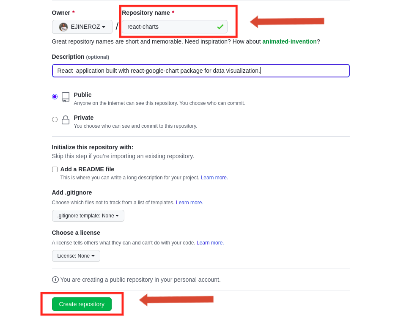The width and height of the screenshot is (398, 324).
Task: Open Learn more link about licenses
Action: (210, 242)
